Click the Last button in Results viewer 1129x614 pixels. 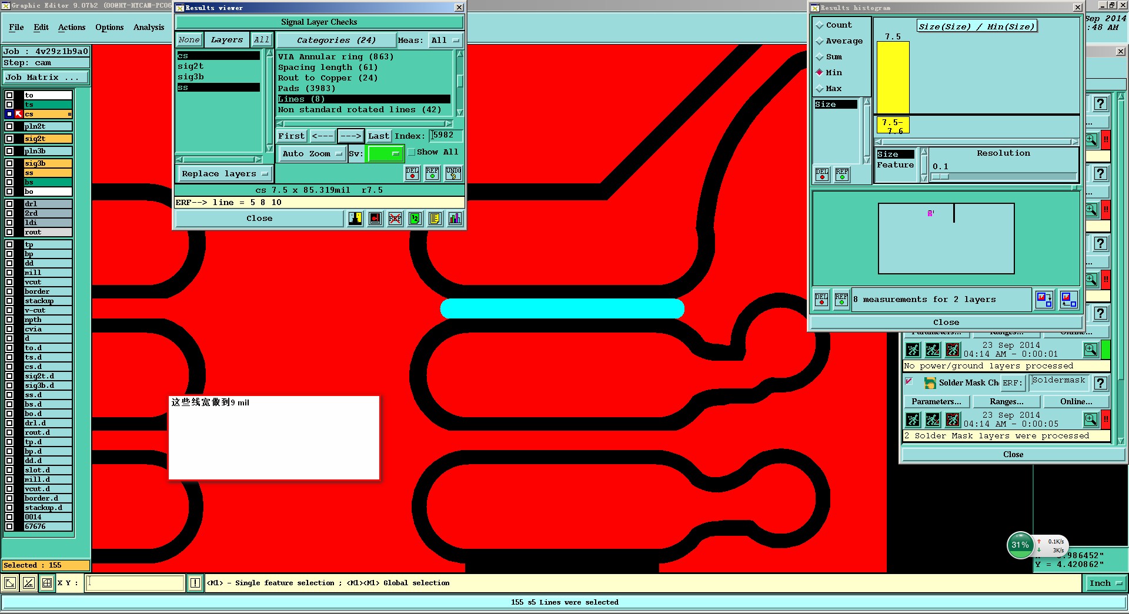point(378,136)
